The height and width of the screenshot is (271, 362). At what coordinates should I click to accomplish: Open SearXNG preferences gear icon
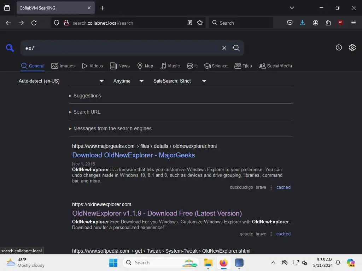pos(352,48)
